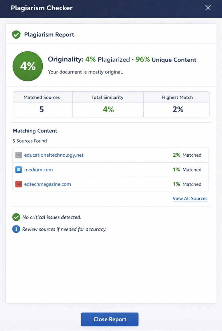The height and width of the screenshot is (331, 222).
Task: Click the blue document icon beside medium.com
Action: click(19, 170)
